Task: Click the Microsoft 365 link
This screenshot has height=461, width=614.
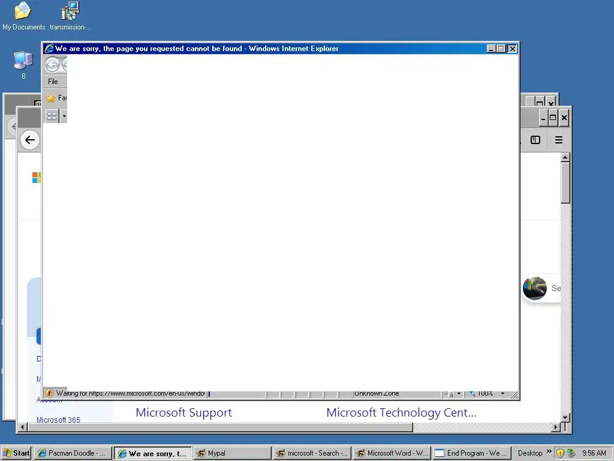Action: coord(58,420)
